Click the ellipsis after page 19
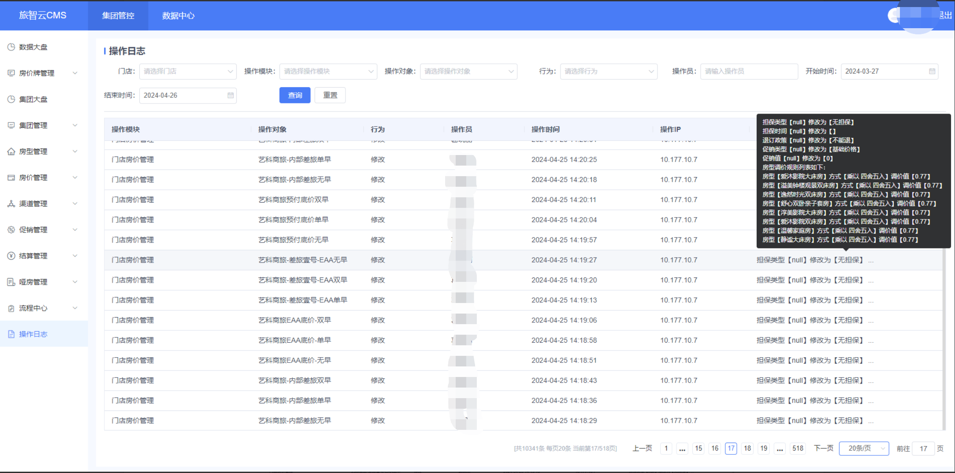Image resolution: width=955 pixels, height=473 pixels. tap(780, 448)
